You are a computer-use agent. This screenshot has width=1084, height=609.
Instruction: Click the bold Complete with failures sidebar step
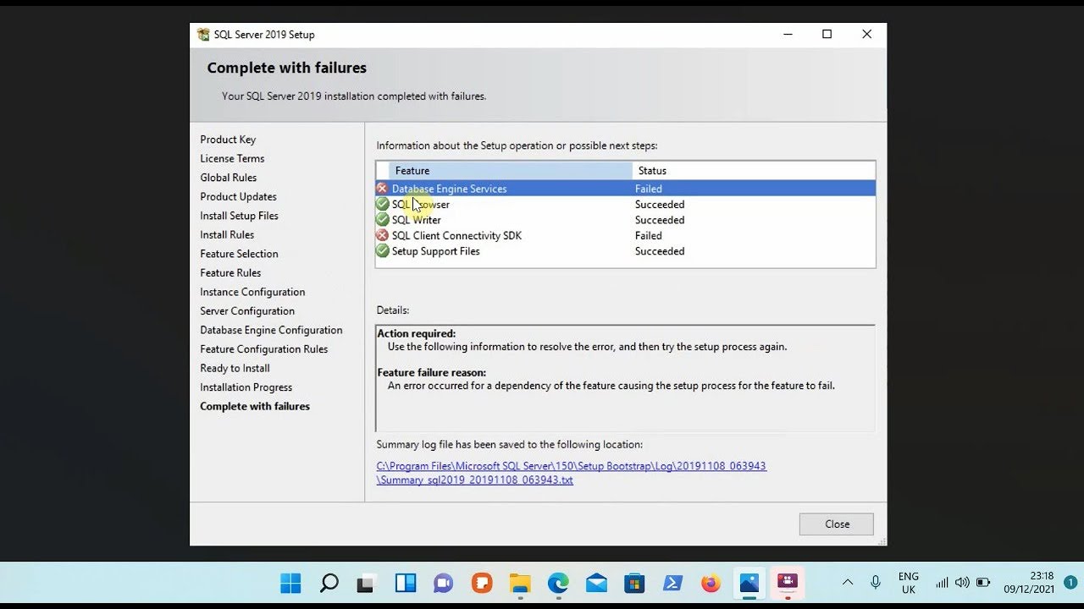(255, 407)
